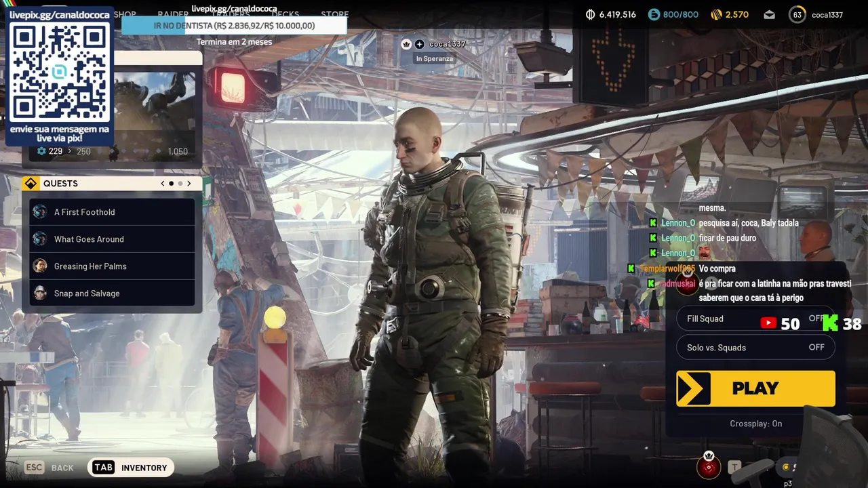
Task: Click the YouTube viewer count icon
Action: 768,323
